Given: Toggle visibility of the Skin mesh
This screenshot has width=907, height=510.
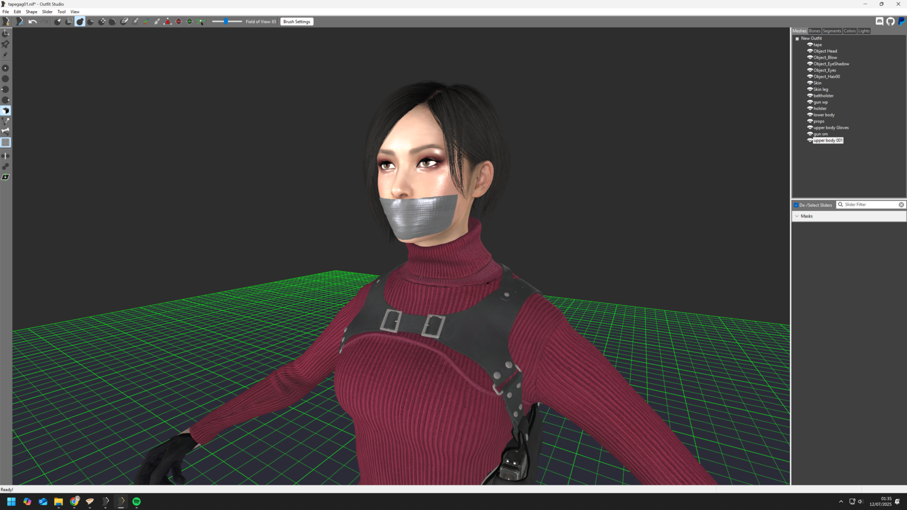Looking at the screenshot, I should pos(810,83).
